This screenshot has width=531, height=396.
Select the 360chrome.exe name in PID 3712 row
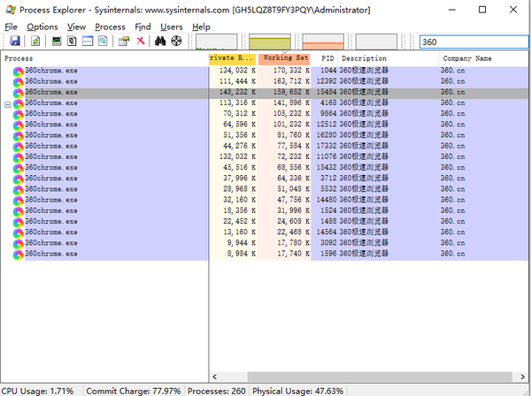point(51,179)
